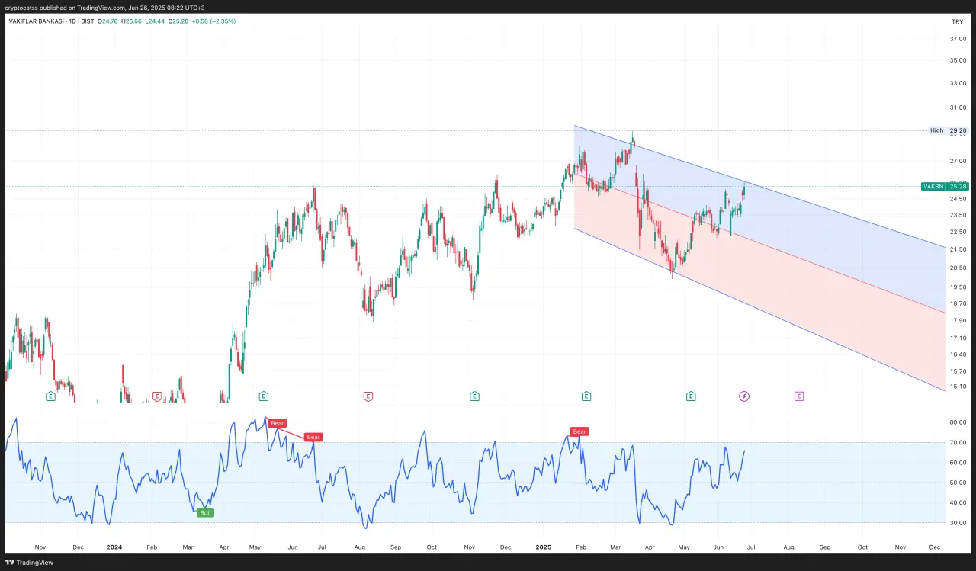Click the lower Bear label near June 2024
976x571 pixels.
tap(313, 437)
